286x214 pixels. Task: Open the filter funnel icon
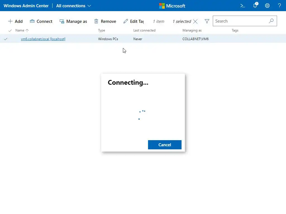click(207, 21)
